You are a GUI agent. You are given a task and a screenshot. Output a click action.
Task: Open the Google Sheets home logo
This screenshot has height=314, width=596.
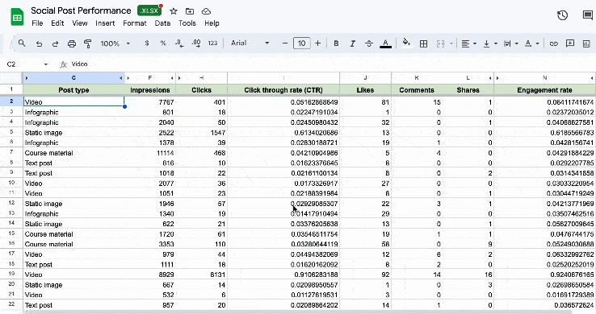17,18
